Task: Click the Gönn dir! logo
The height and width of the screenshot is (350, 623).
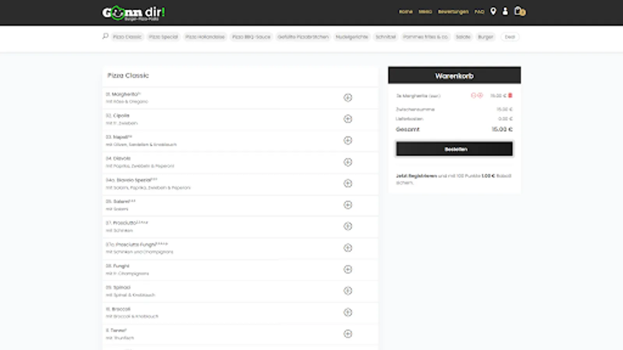Action: coord(134,13)
